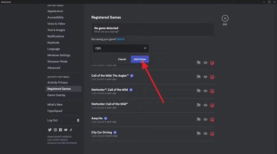
Task: Open Discord's Instagram page icon
Action: click(x=55, y=130)
